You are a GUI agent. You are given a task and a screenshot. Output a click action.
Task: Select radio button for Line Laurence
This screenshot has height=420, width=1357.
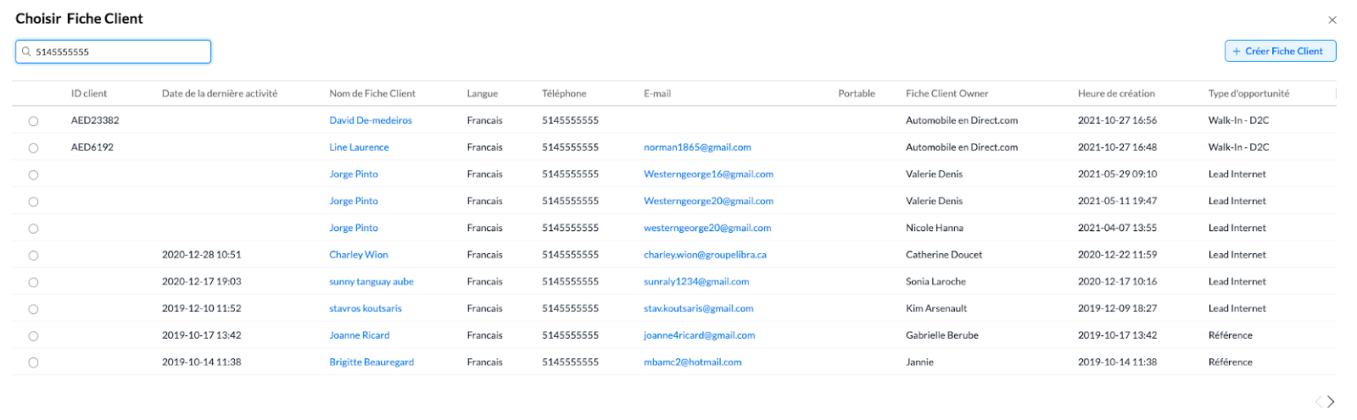33,148
